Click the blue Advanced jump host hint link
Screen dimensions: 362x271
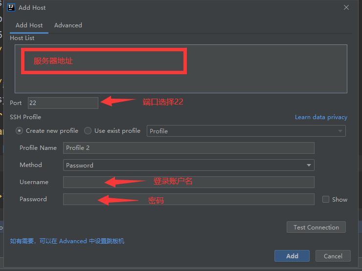click(67, 241)
